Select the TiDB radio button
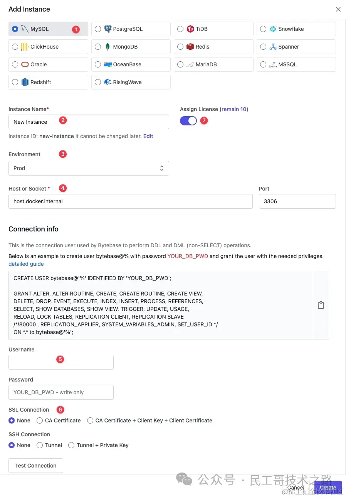 180,29
